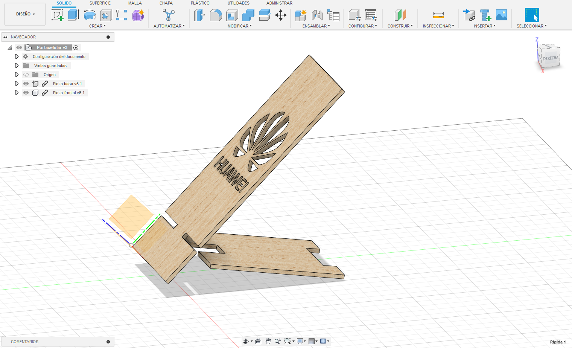Expand Vistas guardadas node

(x=17, y=66)
